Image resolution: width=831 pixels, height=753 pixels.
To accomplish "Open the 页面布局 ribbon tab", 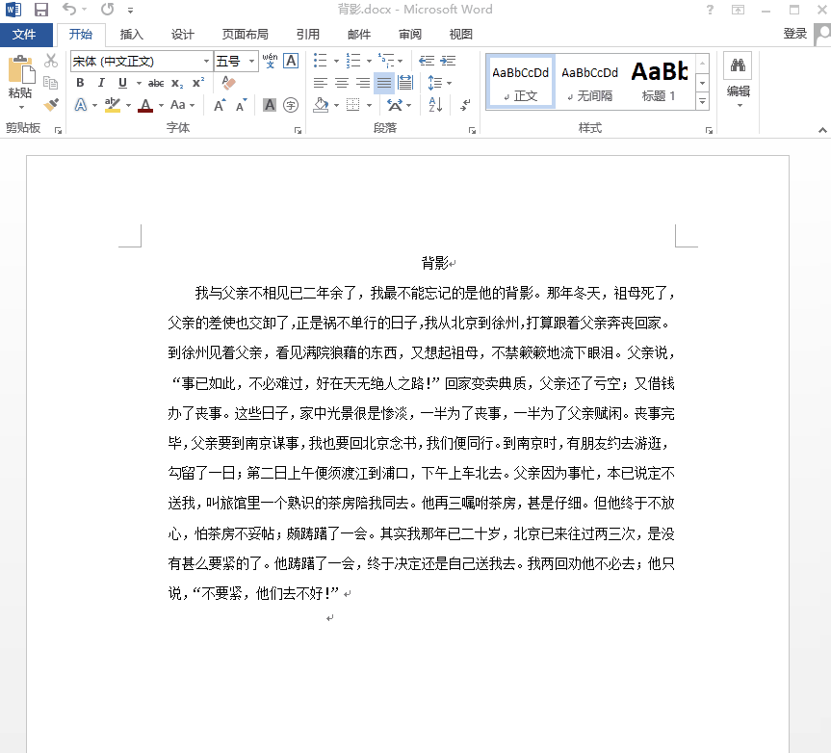I will click(245, 35).
